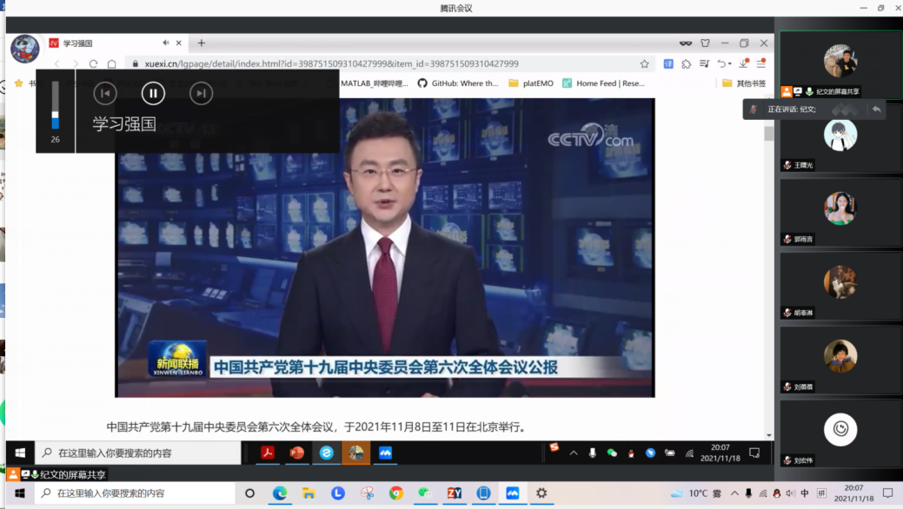Go to previous track in media overlay

click(x=105, y=93)
